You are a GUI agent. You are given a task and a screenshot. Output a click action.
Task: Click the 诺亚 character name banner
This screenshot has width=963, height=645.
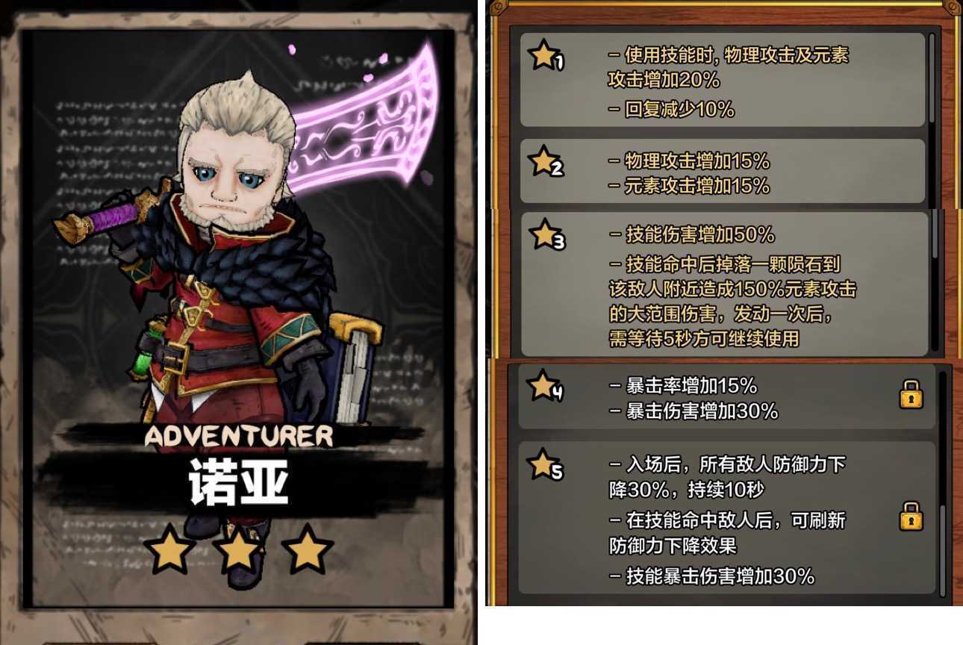point(237,479)
